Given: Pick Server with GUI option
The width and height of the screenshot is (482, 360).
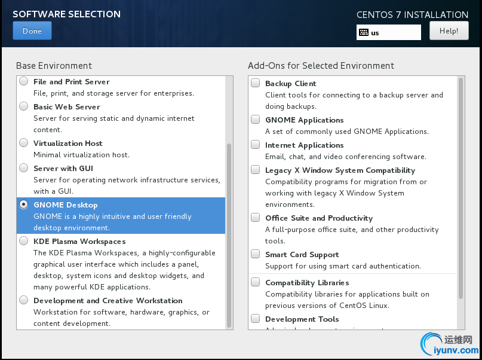Looking at the screenshot, I should 23,168.
